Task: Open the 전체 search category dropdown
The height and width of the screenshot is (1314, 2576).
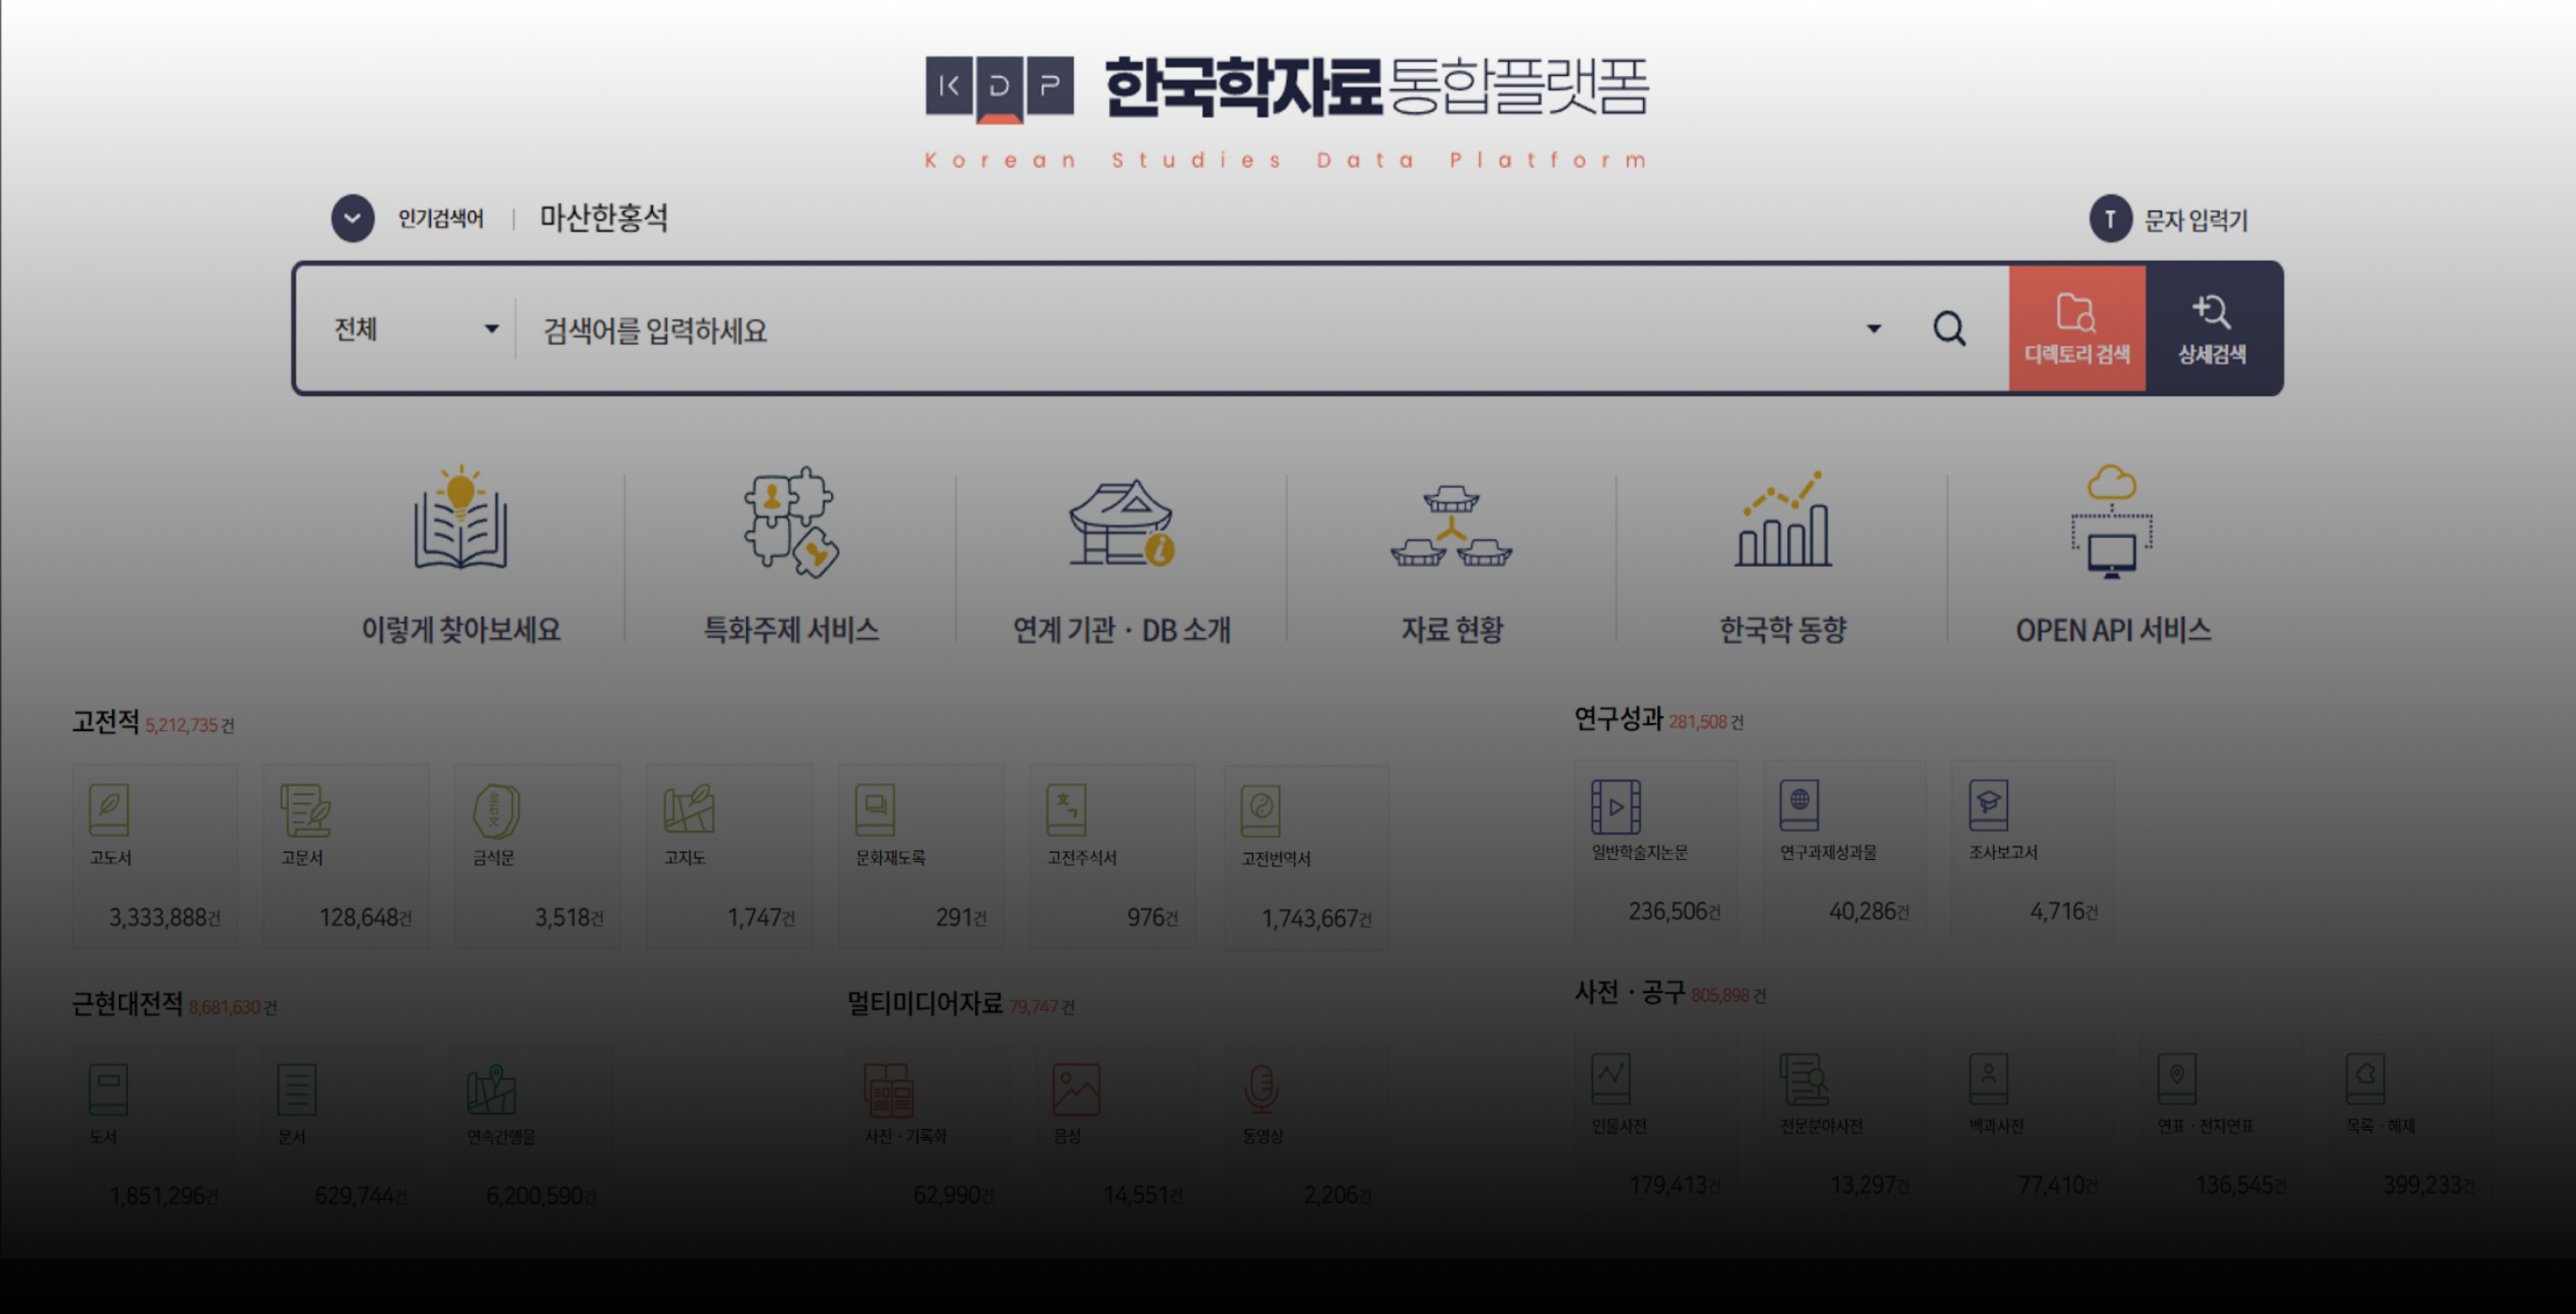Action: tap(416, 329)
